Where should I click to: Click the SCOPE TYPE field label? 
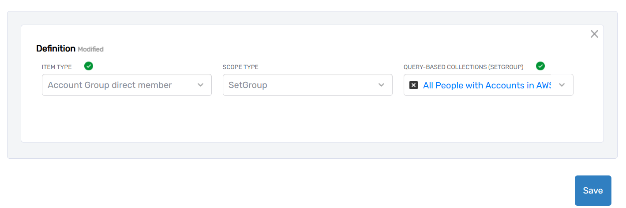coord(240,67)
